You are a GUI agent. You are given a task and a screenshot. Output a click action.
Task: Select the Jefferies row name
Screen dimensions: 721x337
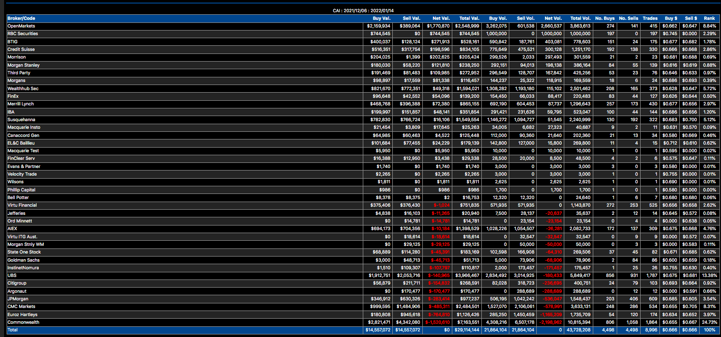pos(16,213)
